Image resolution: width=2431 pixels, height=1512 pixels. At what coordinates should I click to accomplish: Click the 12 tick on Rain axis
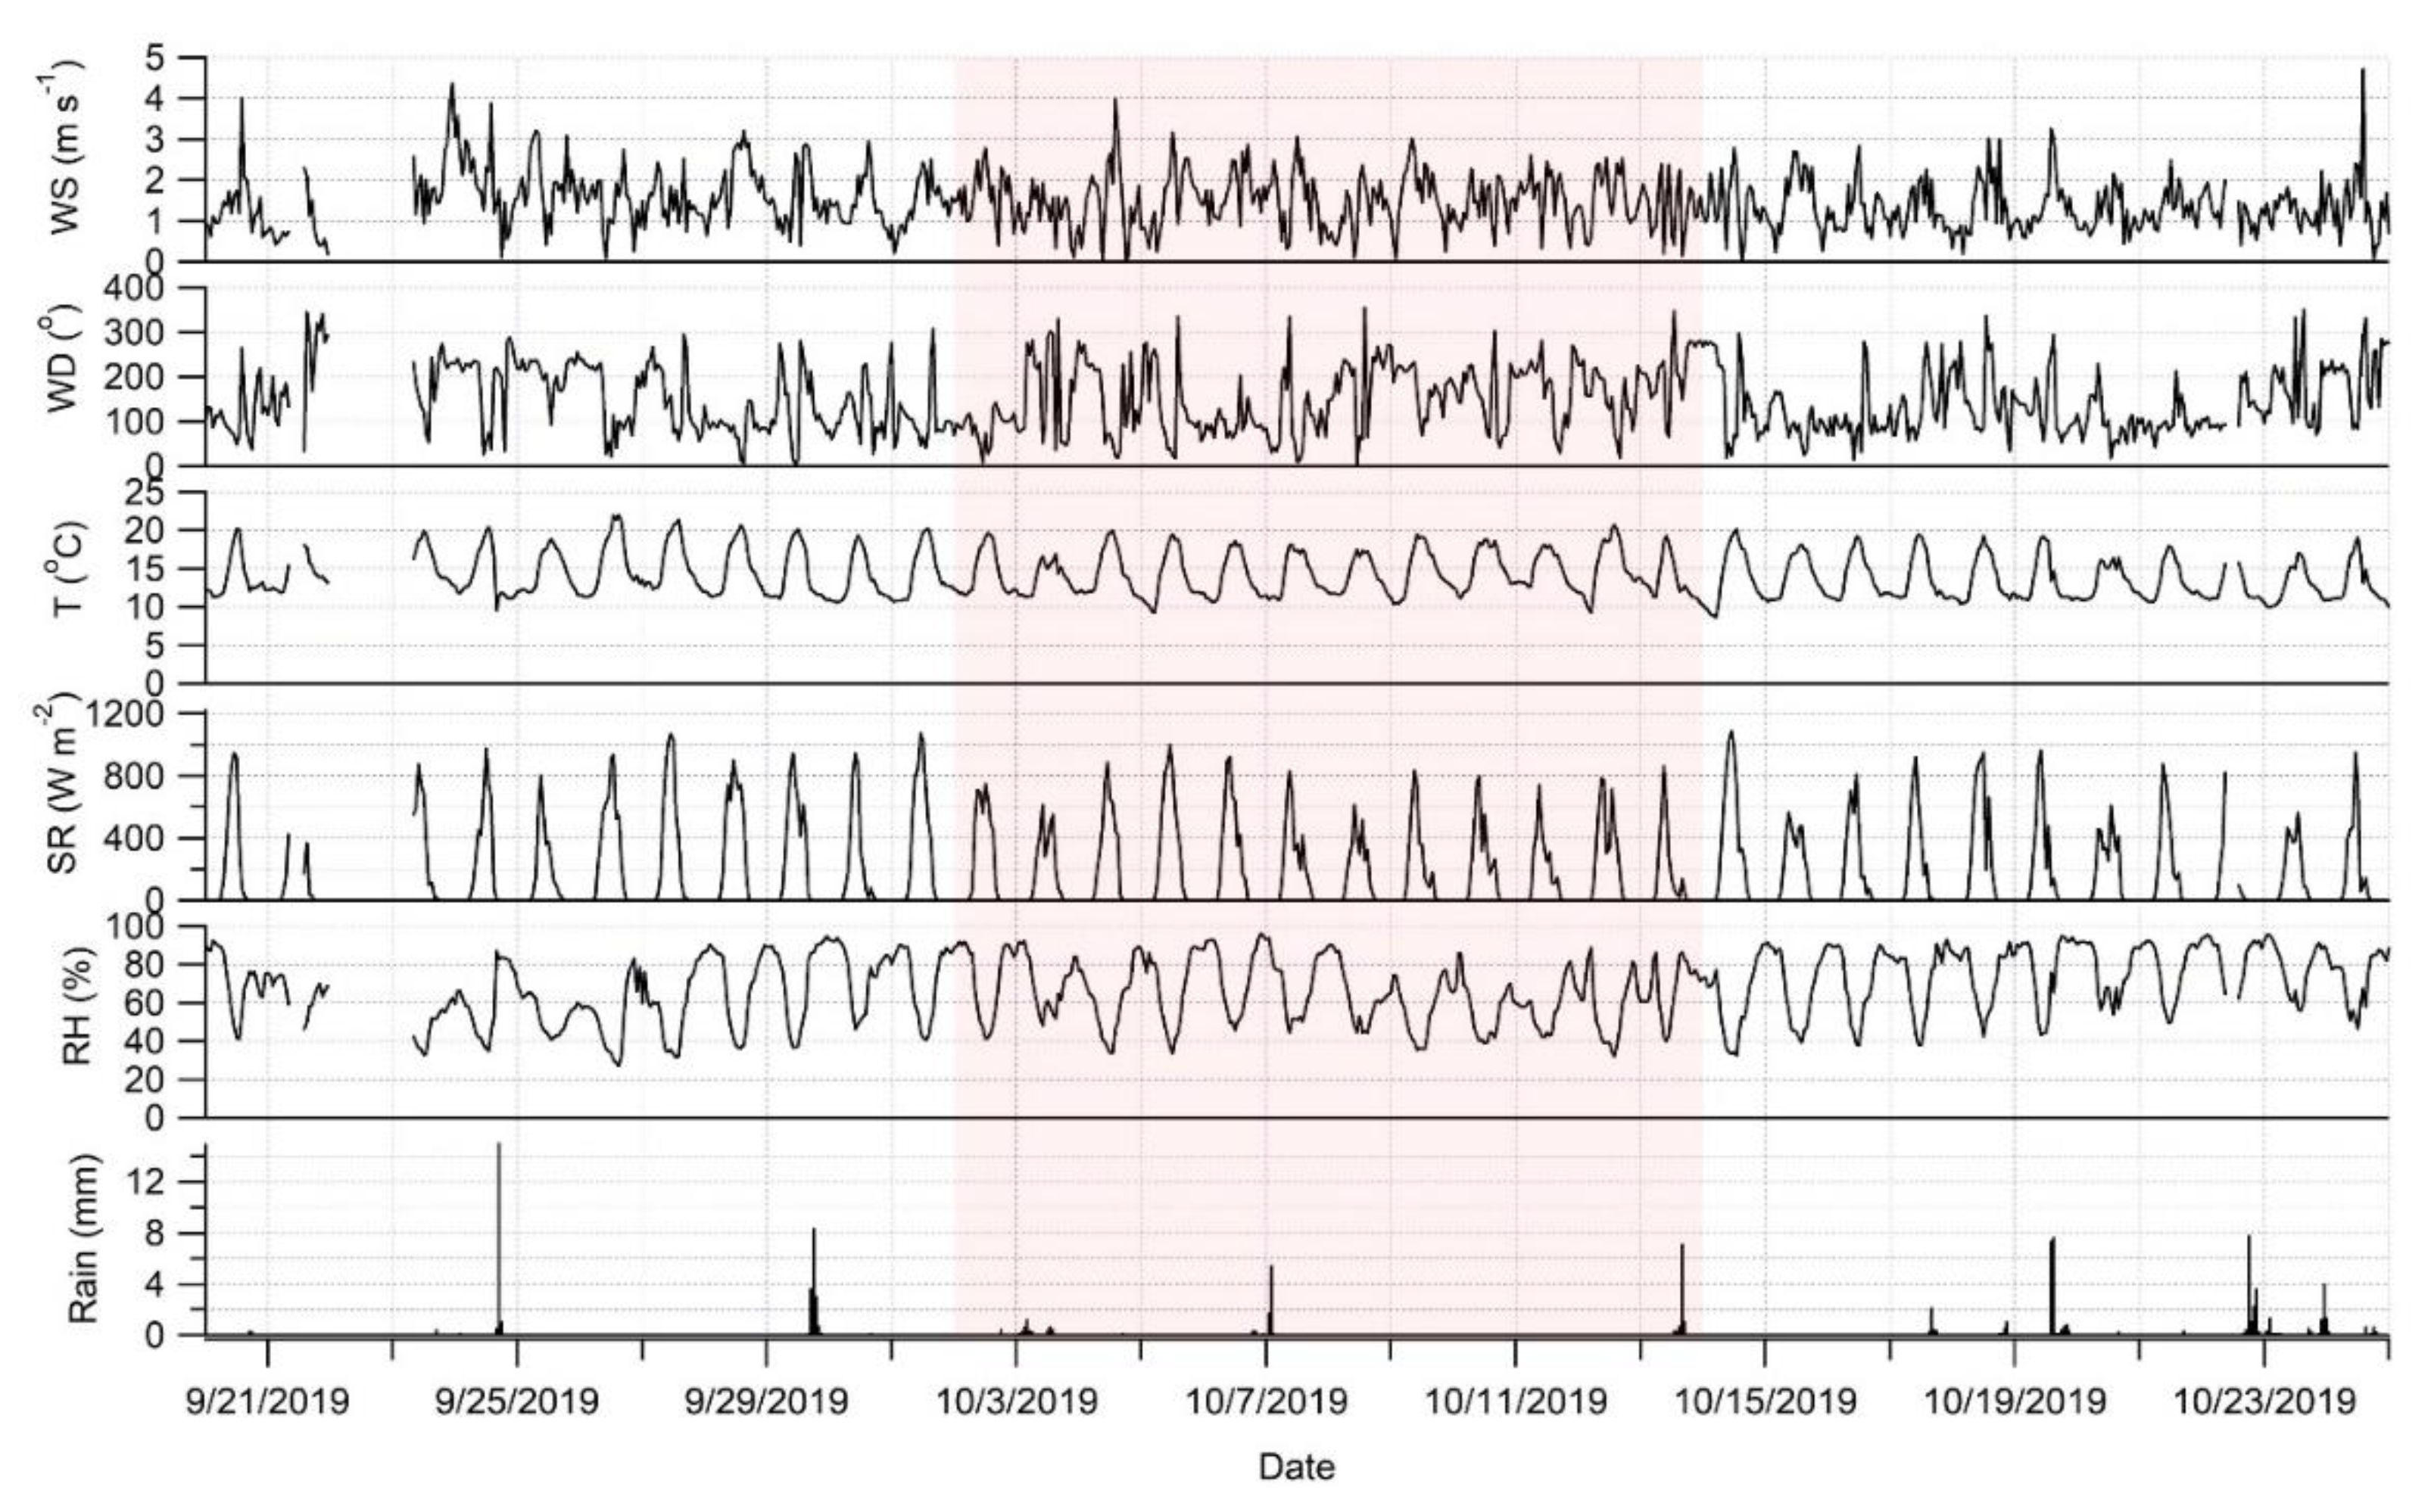pos(146,1182)
